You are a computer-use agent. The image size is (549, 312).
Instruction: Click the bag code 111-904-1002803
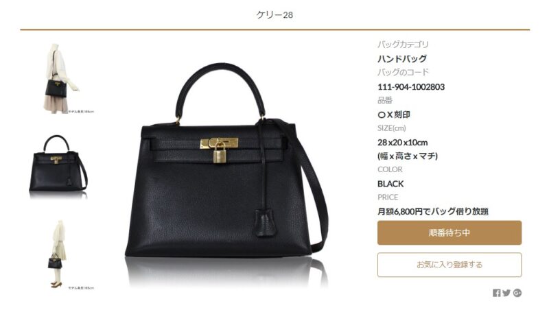[411, 87]
